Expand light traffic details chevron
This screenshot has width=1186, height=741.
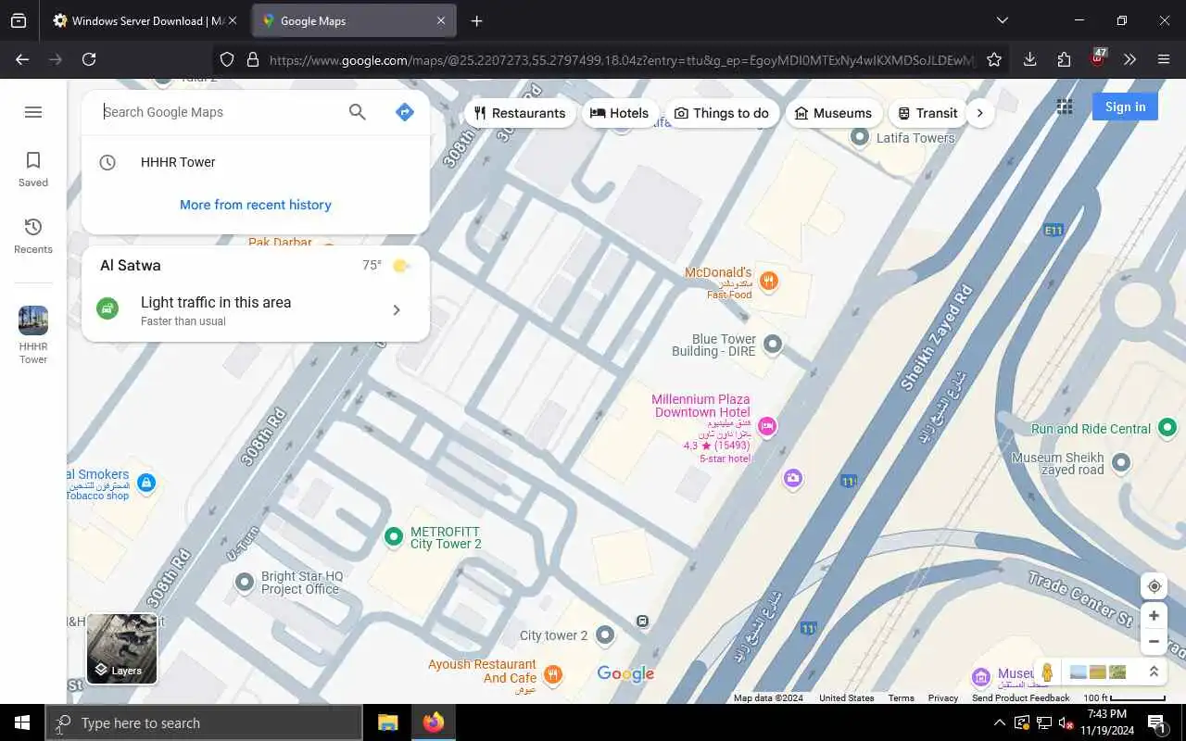[x=397, y=310]
